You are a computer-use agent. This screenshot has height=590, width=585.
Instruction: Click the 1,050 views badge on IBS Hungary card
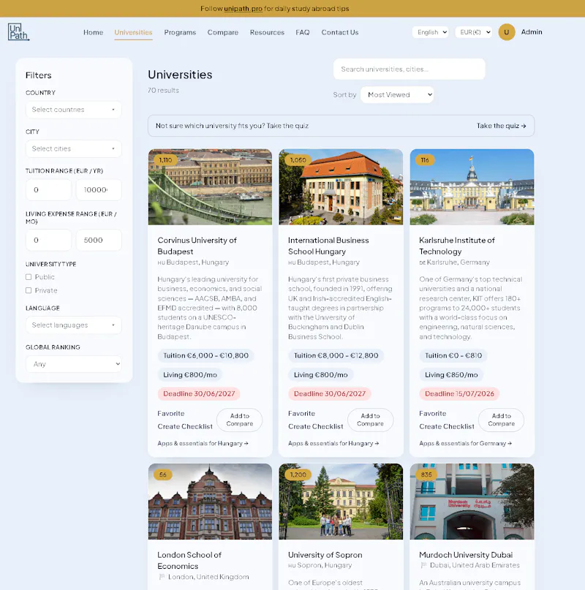click(x=298, y=160)
